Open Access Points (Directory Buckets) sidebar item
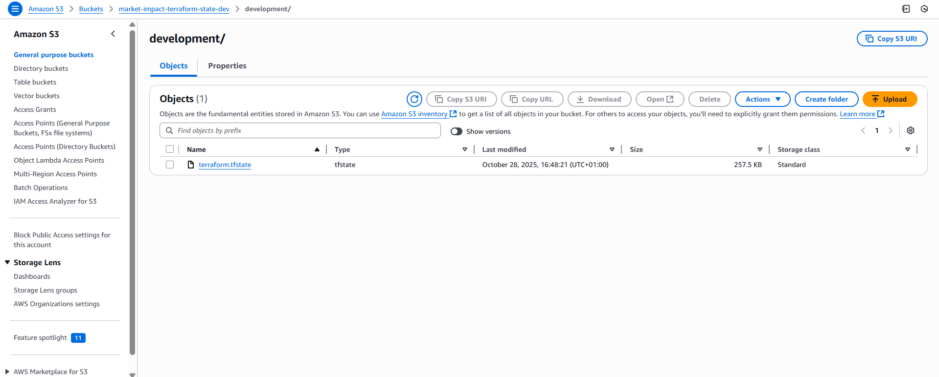939x377 pixels. [x=65, y=147]
